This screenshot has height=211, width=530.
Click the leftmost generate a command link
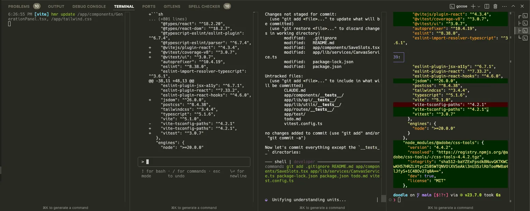[65, 208]
